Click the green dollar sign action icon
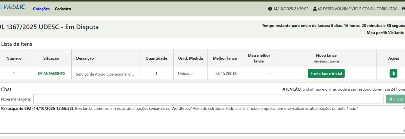 click(393, 74)
